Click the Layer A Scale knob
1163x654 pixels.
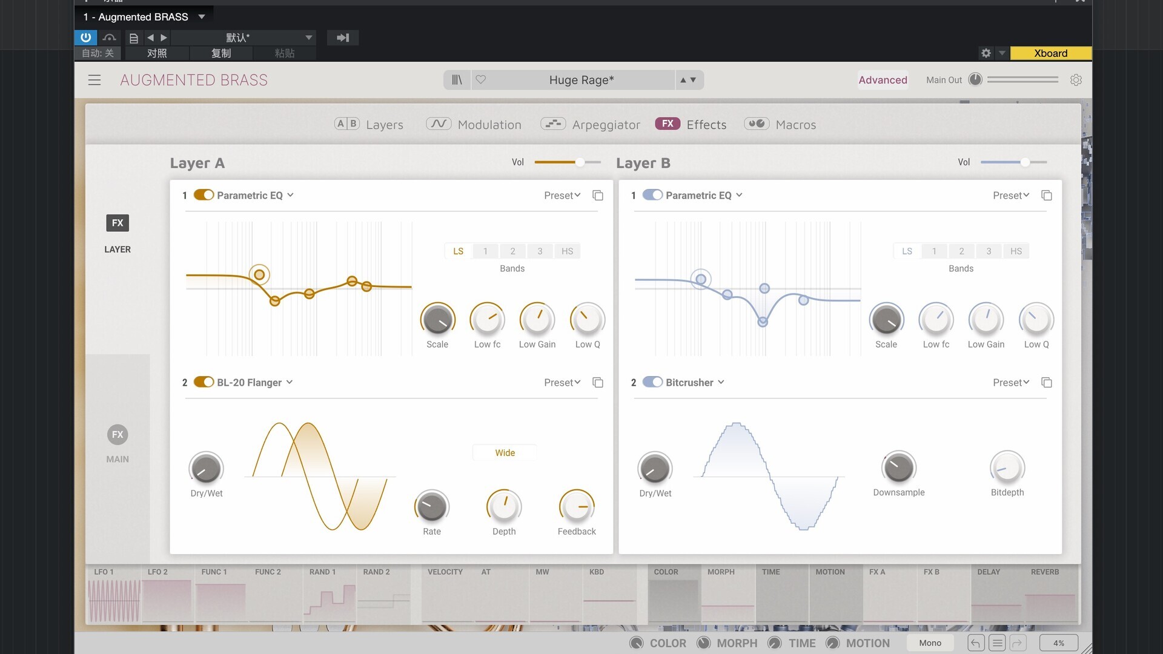pyautogui.click(x=437, y=320)
